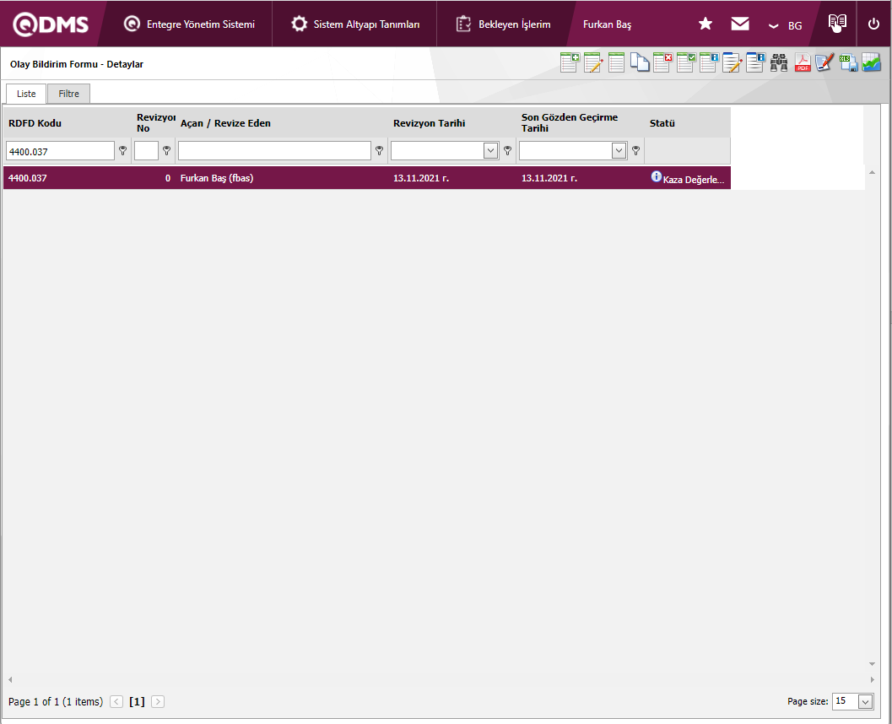The height and width of the screenshot is (724, 892).
Task: Click the green record info icon
Action: pyautogui.click(x=710, y=62)
